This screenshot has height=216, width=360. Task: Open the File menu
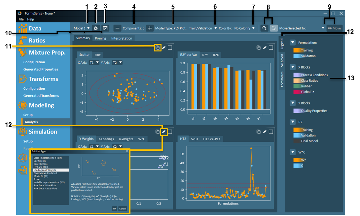click(x=21, y=19)
